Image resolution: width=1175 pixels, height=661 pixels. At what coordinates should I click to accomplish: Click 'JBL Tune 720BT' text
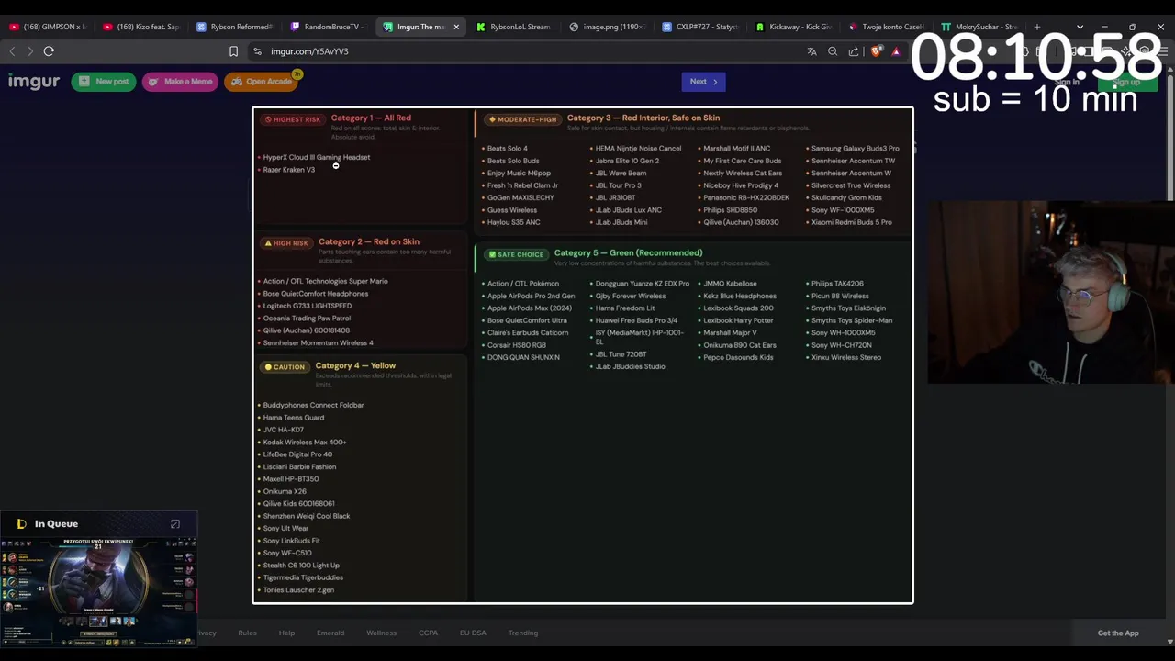coord(621,354)
